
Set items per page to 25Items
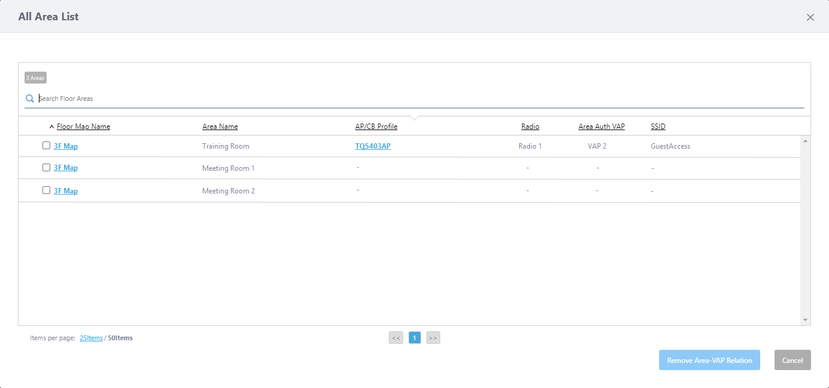click(x=91, y=338)
